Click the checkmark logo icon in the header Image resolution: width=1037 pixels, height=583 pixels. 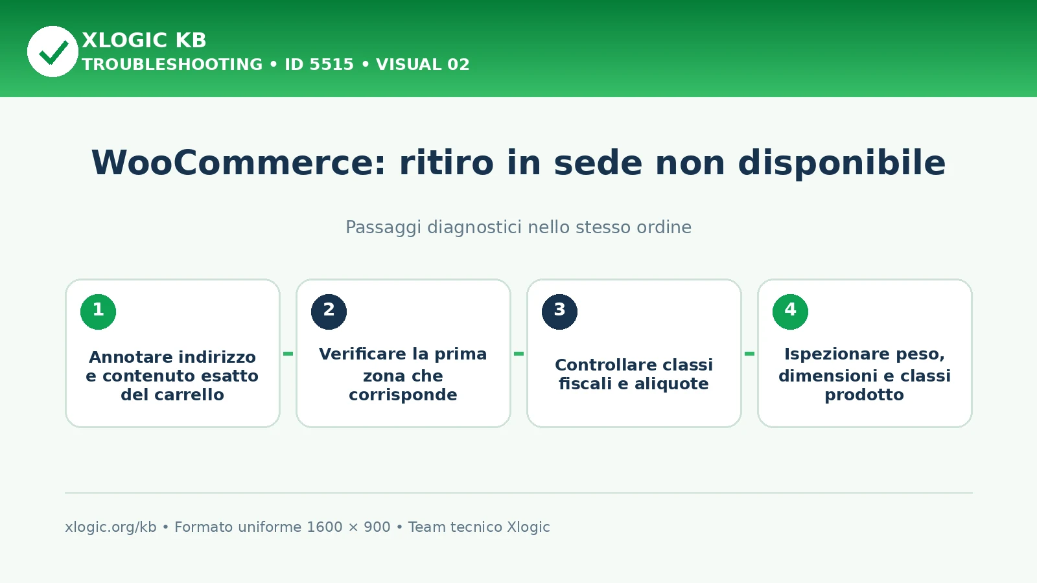coord(52,52)
